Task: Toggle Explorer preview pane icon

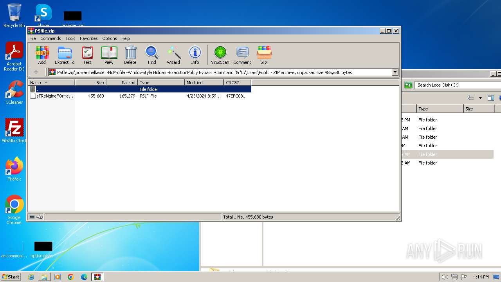Action: tap(490, 98)
